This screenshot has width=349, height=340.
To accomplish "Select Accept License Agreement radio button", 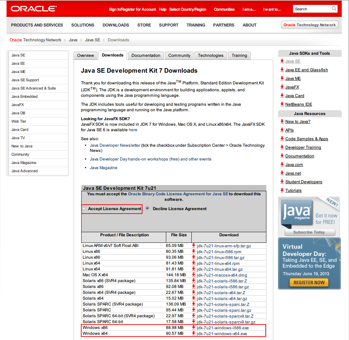I will click(84, 208).
